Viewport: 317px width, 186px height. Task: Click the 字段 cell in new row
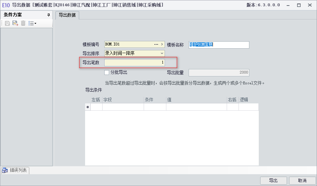(123, 107)
